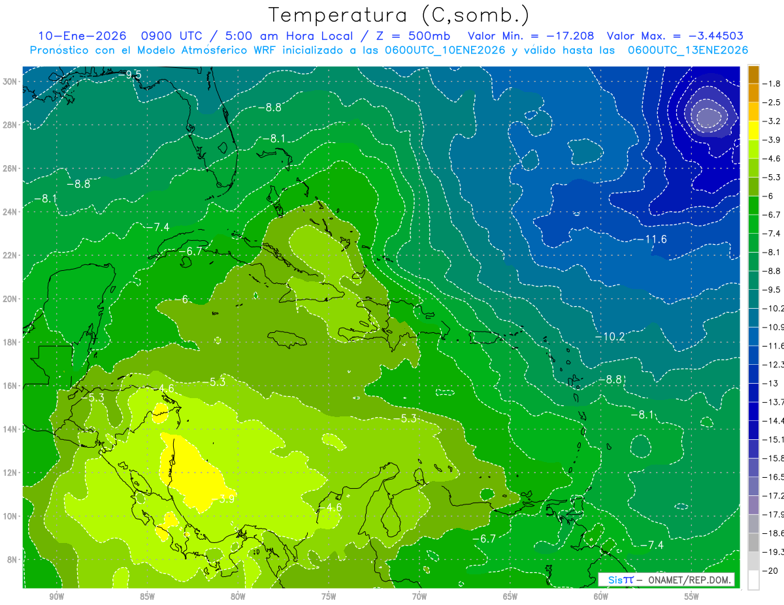Click the "0600UTC_10ENE2026" initialization text
Image resolution: width=784 pixels, height=605 pixels.
[x=446, y=50]
